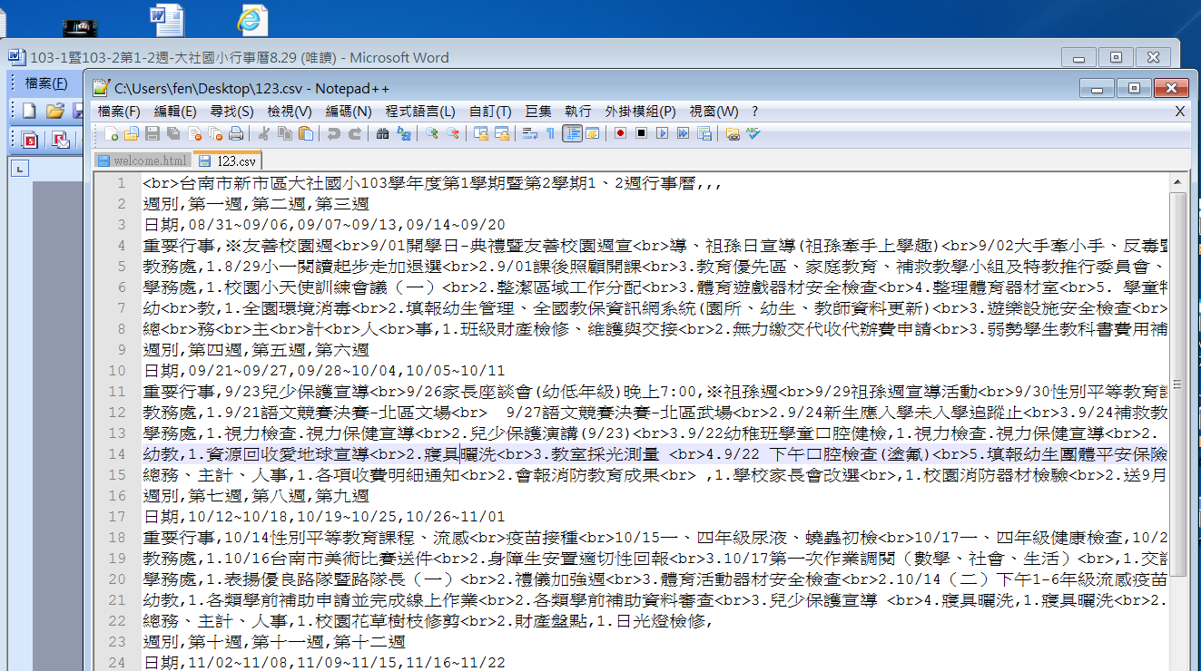1201x671 pixels.
Task: Open 檔案(F) menu in Notepad++
Action: click(x=119, y=112)
